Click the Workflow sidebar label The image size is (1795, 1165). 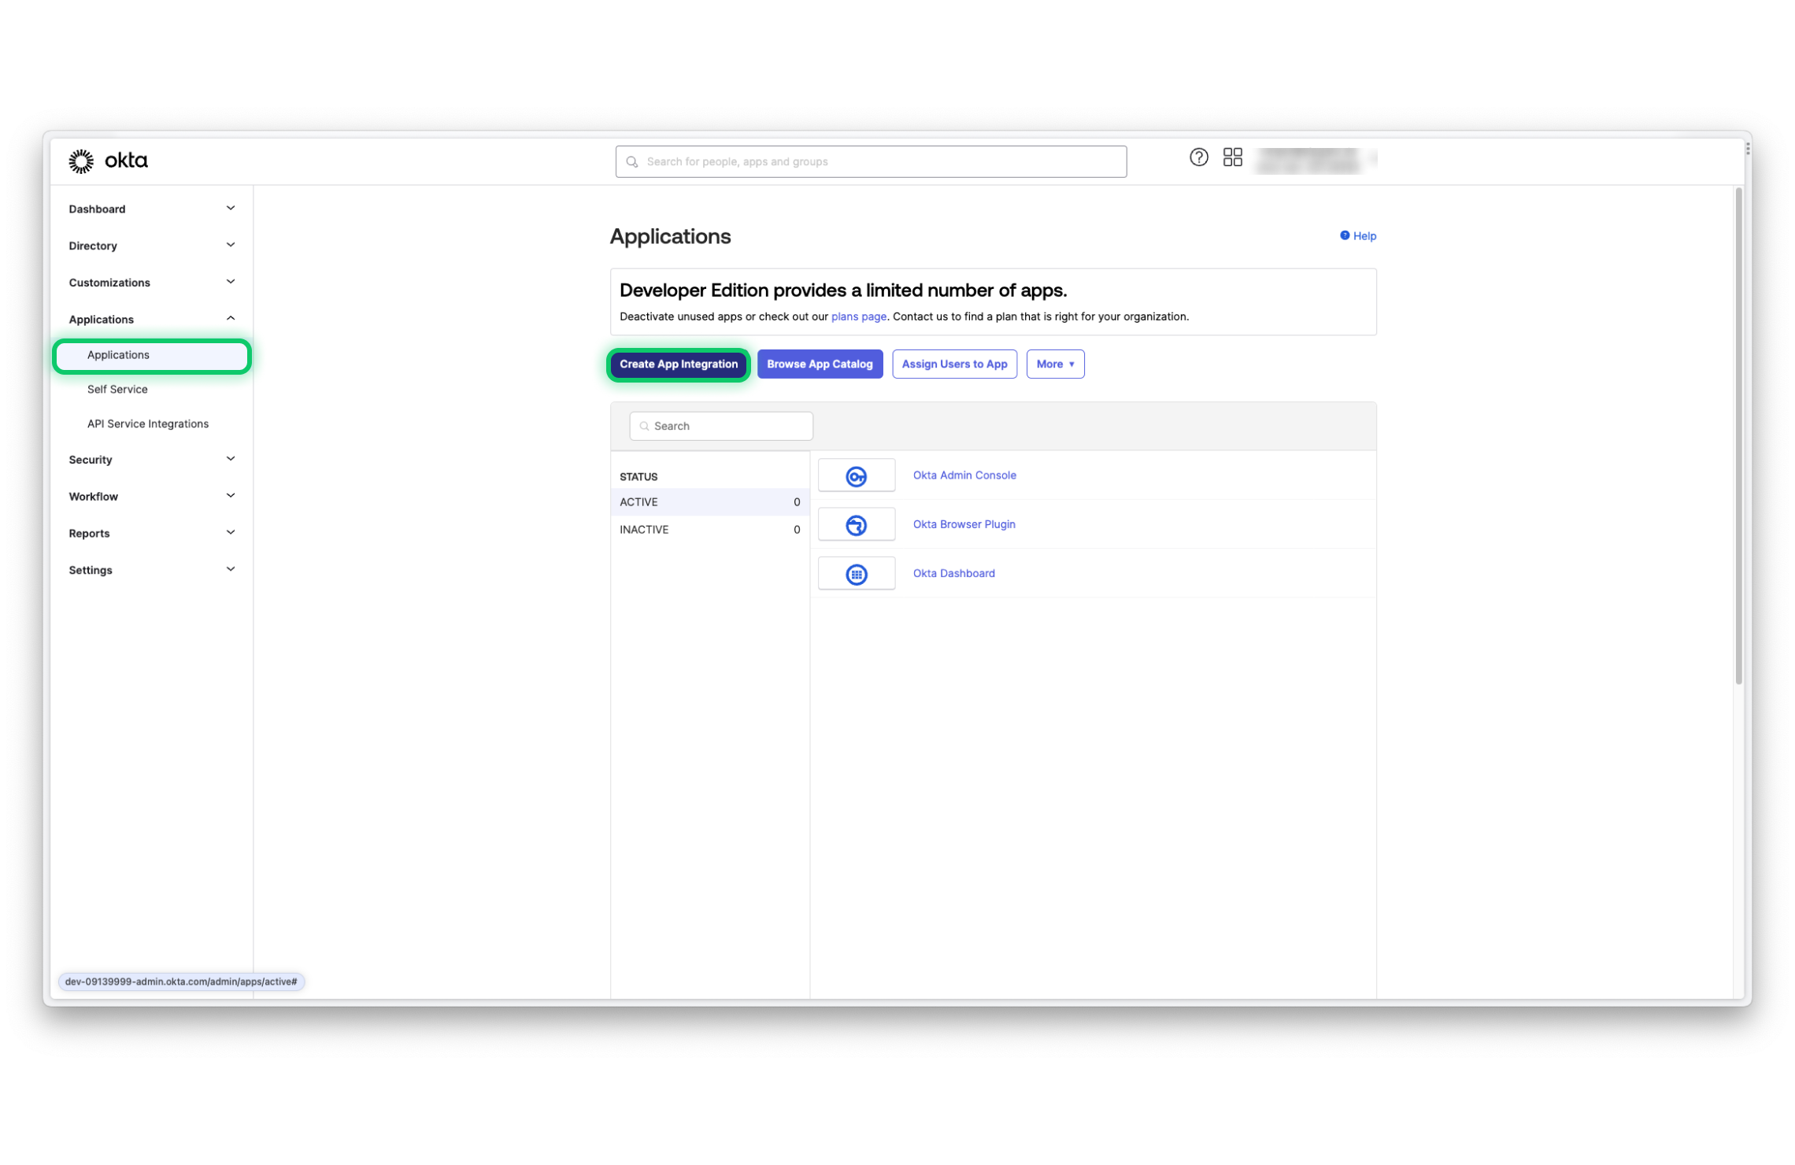94,497
